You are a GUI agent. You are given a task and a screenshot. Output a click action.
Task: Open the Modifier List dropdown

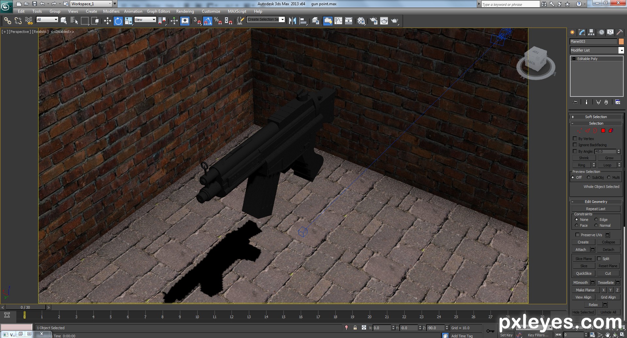point(621,50)
